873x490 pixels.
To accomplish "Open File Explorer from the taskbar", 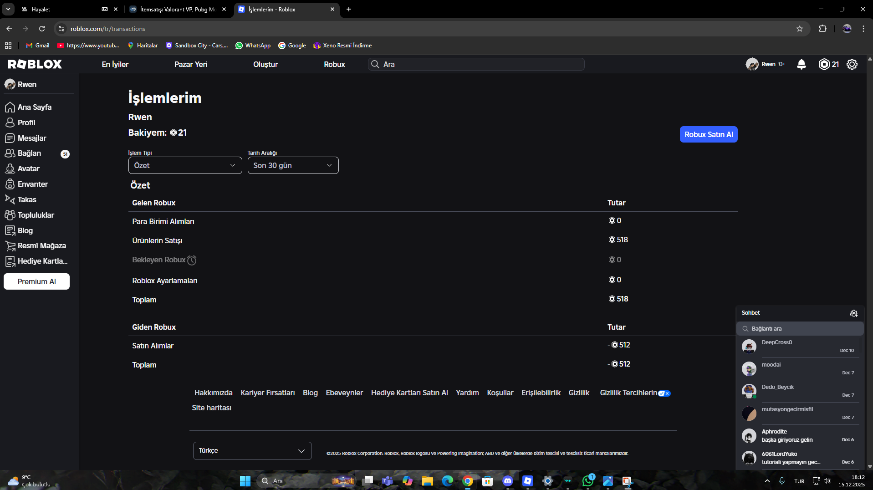I will point(428,481).
